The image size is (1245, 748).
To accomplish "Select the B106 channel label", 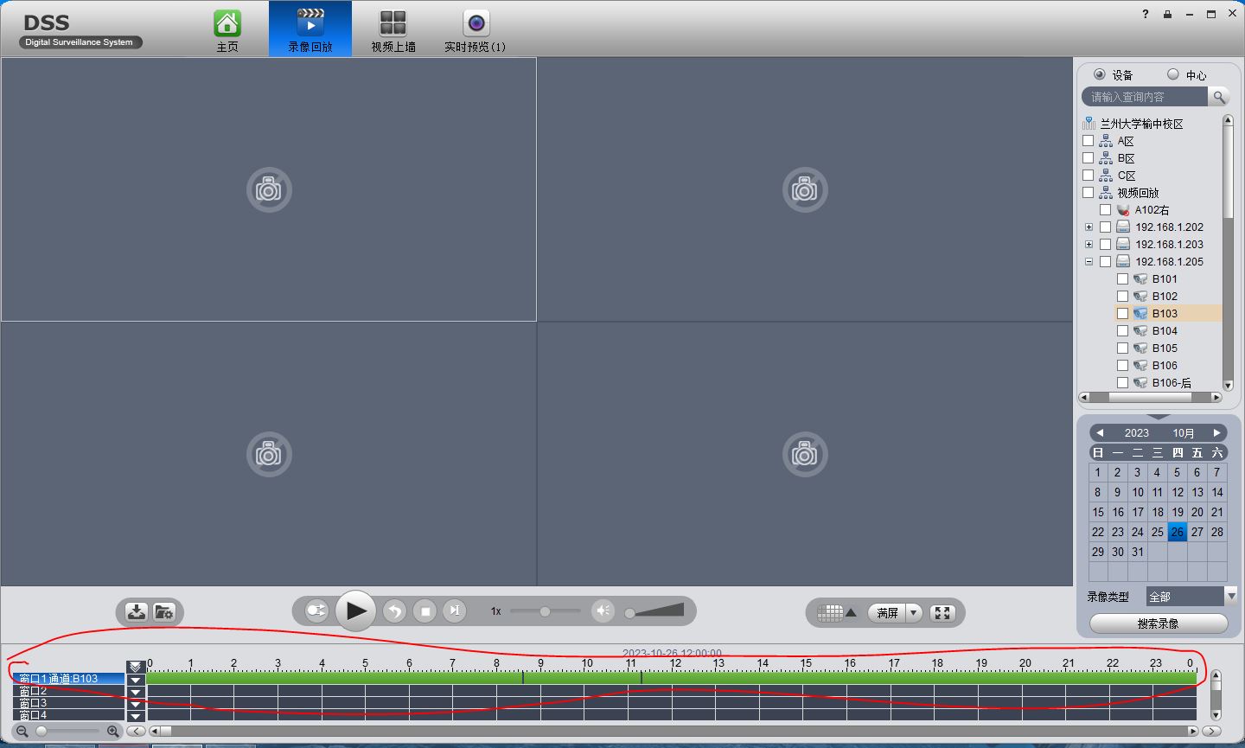I will 1165,365.
